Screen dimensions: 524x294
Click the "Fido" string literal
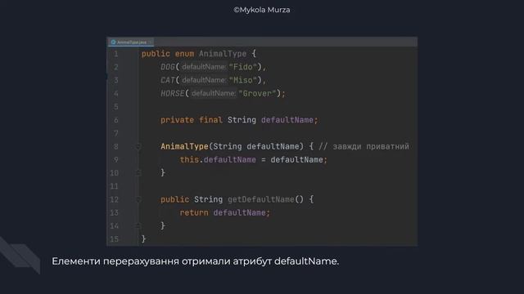pyautogui.click(x=242, y=67)
